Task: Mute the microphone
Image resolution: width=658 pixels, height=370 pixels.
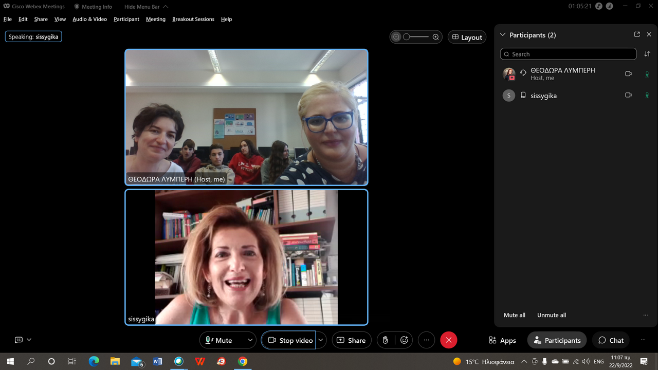Action: click(220, 340)
